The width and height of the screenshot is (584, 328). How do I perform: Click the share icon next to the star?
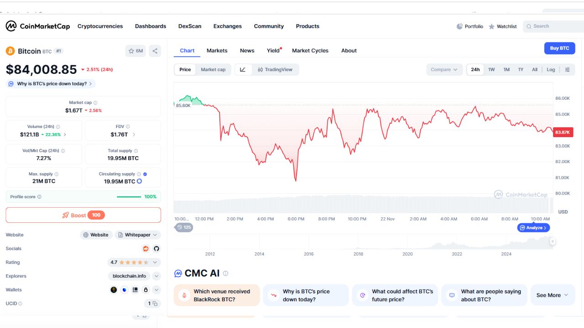click(155, 51)
